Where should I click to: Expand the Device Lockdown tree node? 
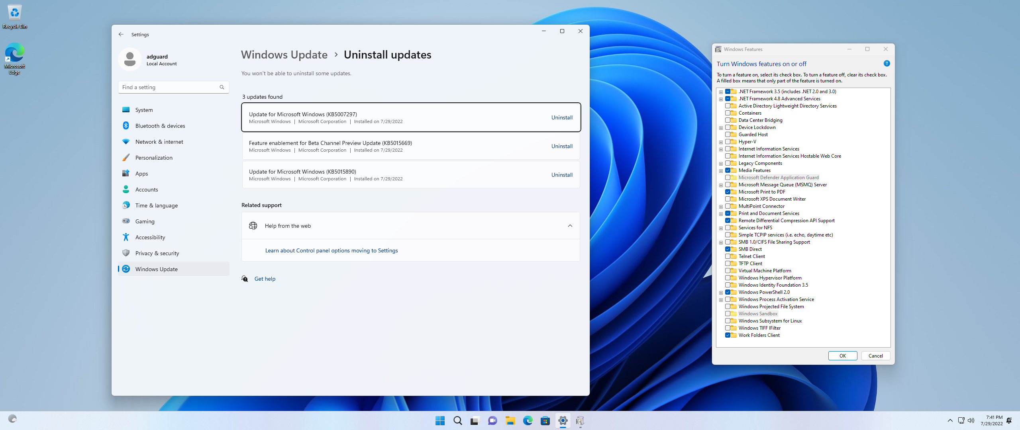coord(721,128)
